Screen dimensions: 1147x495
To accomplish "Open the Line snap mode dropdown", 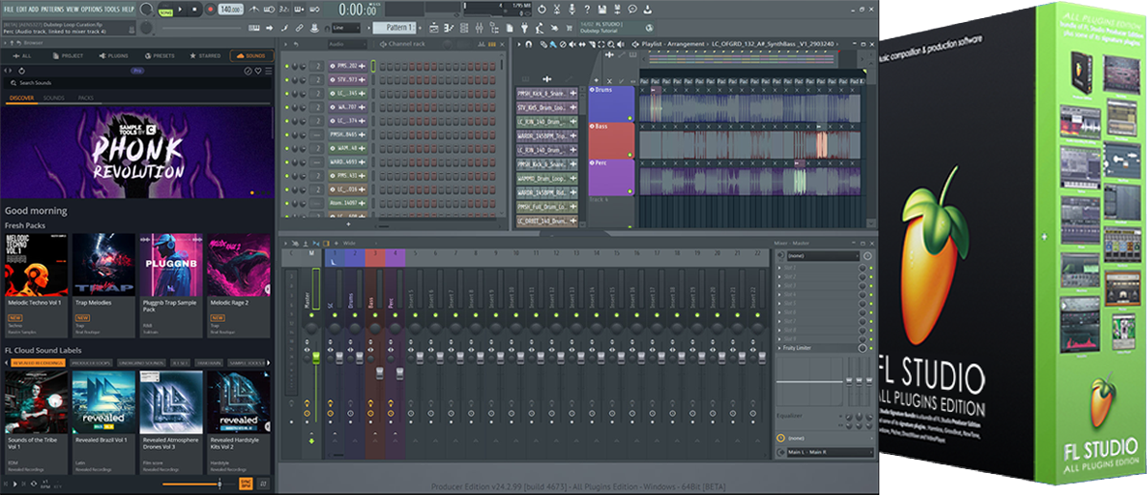I will pyautogui.click(x=348, y=28).
